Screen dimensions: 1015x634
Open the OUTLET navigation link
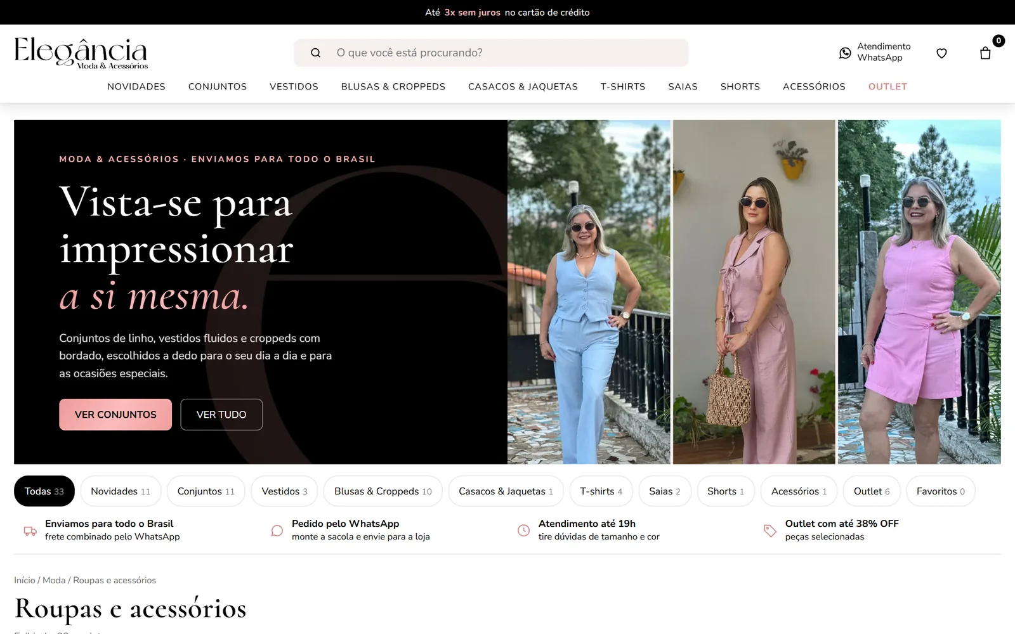click(887, 86)
